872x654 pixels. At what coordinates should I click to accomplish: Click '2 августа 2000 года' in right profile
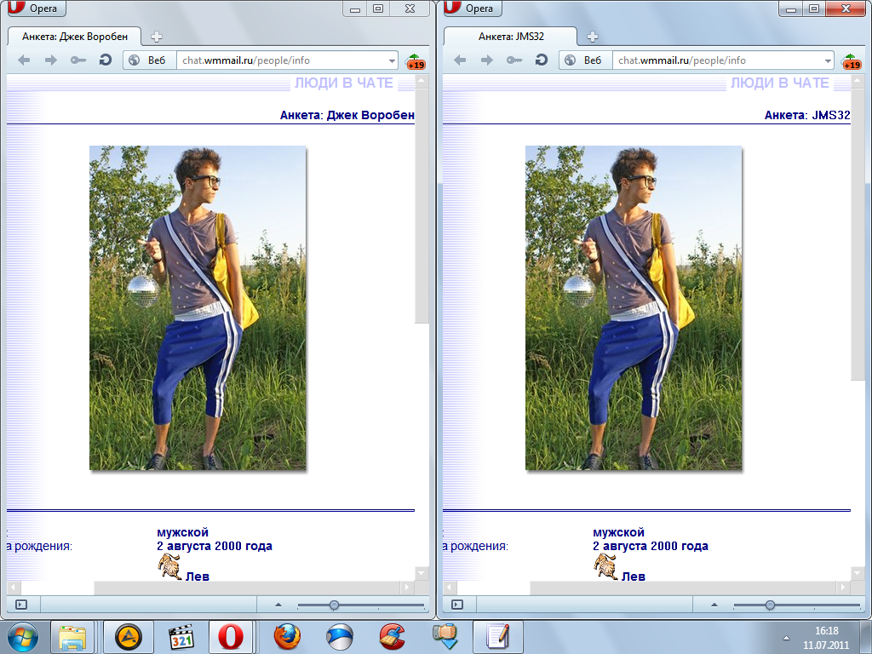point(651,546)
